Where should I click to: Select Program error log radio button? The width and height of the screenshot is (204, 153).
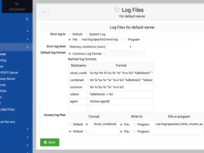click(125, 39)
